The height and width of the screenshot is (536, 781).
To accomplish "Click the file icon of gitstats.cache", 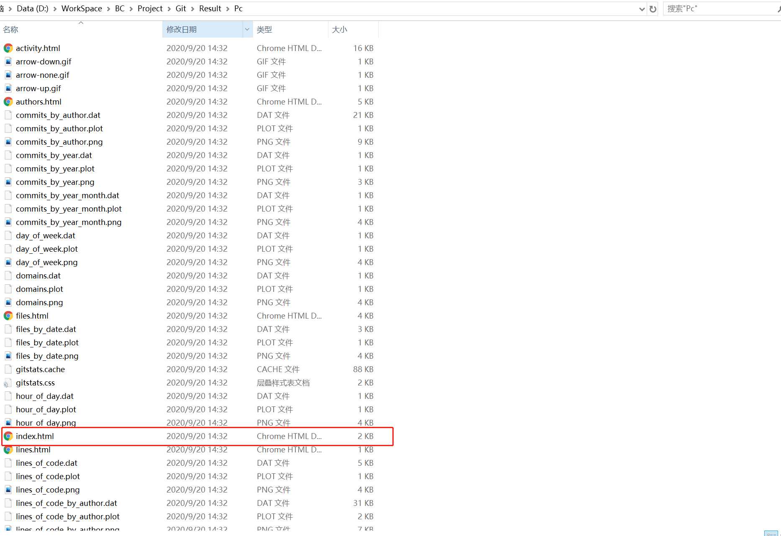I will pyautogui.click(x=8, y=369).
